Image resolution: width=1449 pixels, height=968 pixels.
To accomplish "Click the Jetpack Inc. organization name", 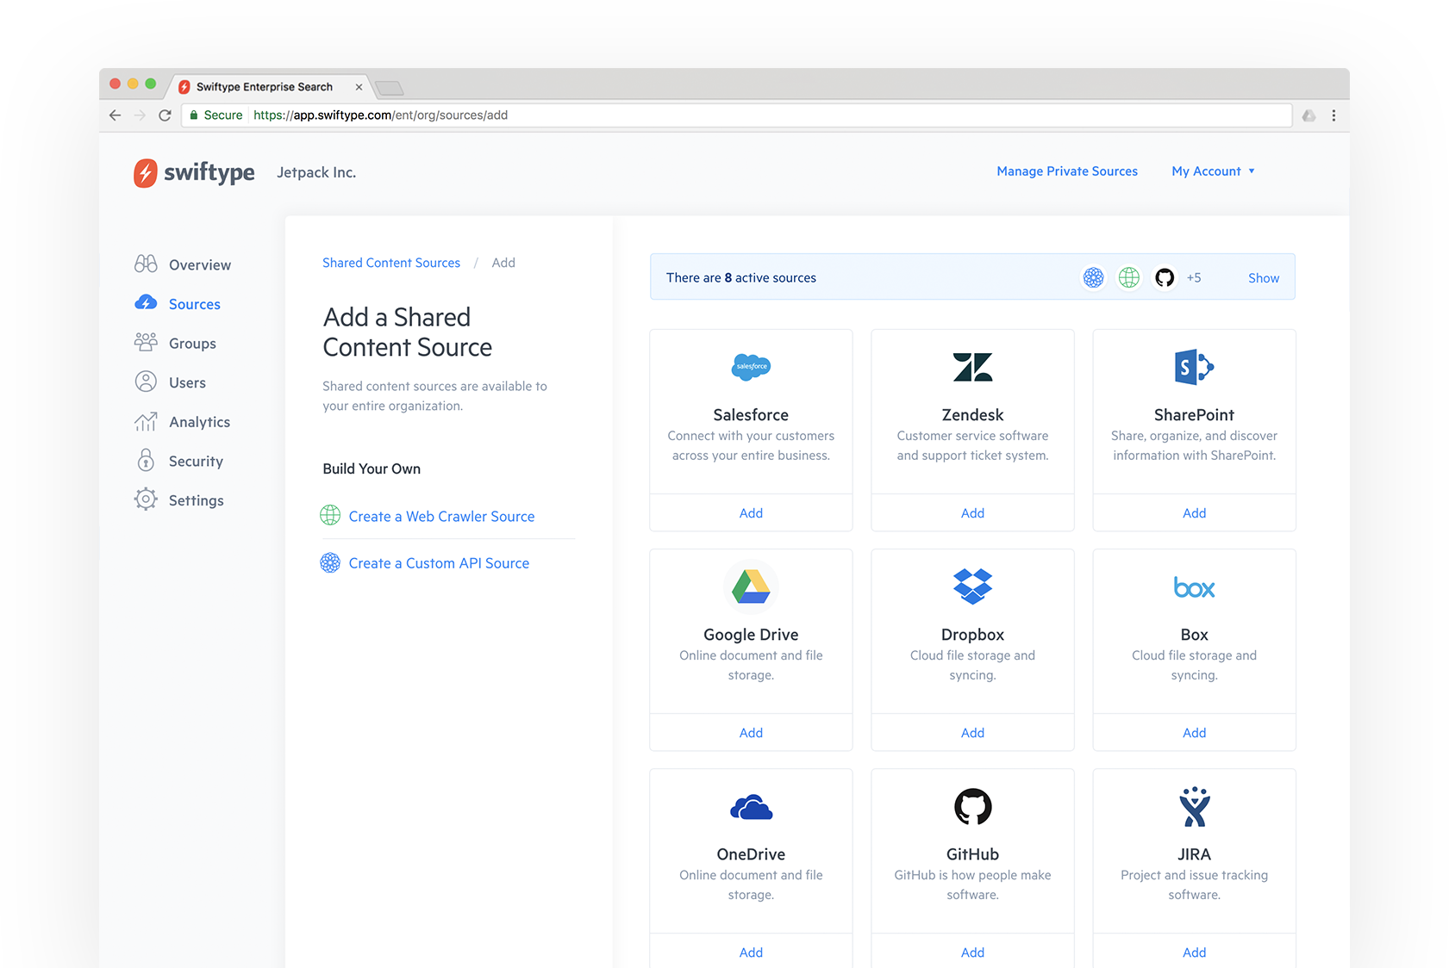I will 316,172.
